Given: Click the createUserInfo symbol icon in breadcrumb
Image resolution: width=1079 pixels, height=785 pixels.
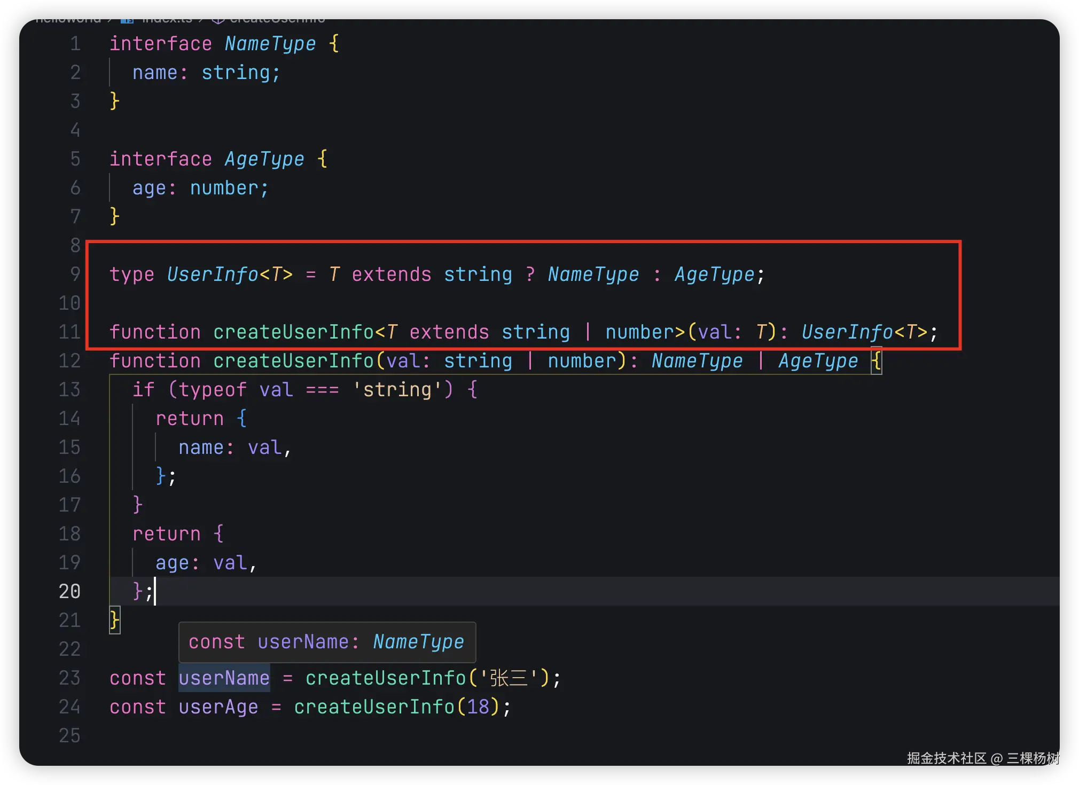Looking at the screenshot, I should point(217,20).
